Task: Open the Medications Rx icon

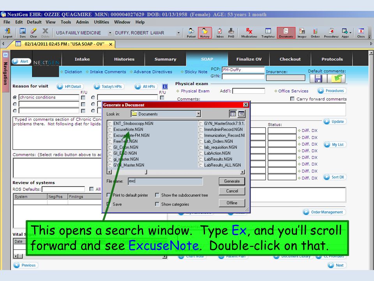Action: pos(249,33)
